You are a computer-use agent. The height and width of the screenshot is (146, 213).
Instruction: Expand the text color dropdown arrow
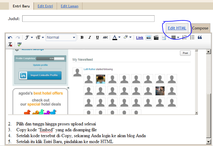point(120,37)
